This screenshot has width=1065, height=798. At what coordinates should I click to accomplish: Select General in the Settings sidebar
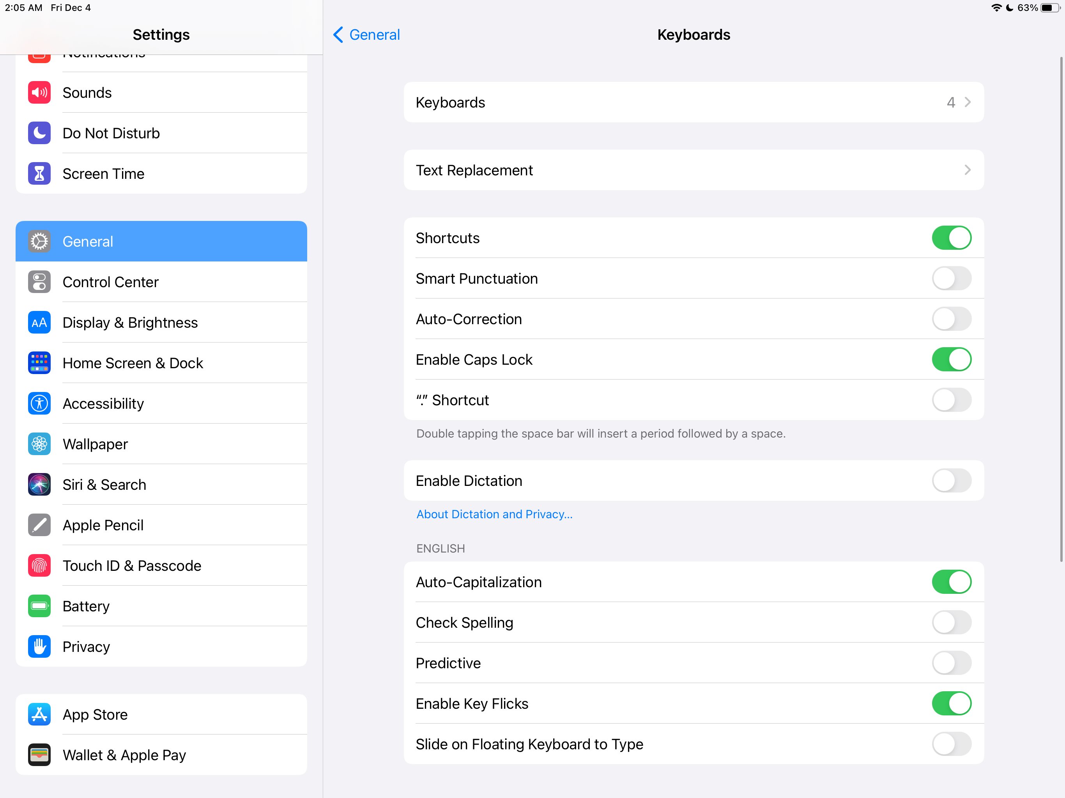pyautogui.click(x=161, y=241)
